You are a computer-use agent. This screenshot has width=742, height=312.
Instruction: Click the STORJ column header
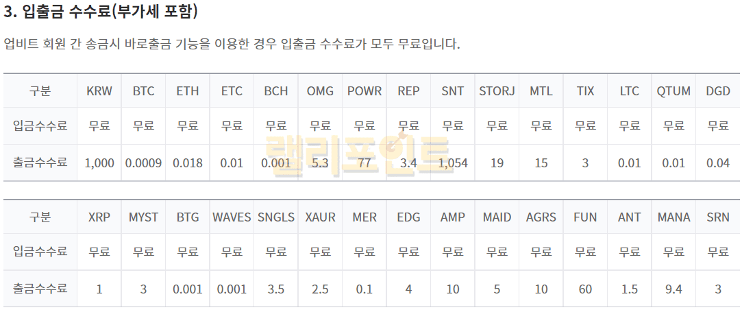coord(497,91)
